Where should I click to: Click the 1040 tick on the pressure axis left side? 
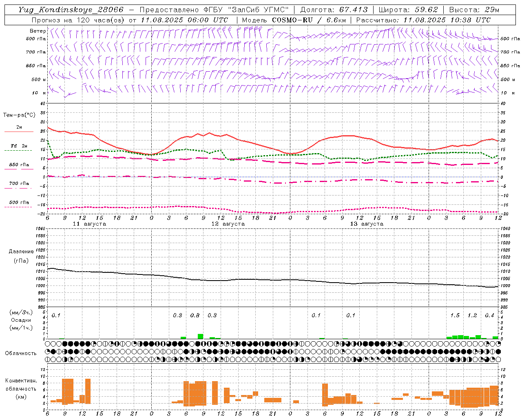point(40,229)
